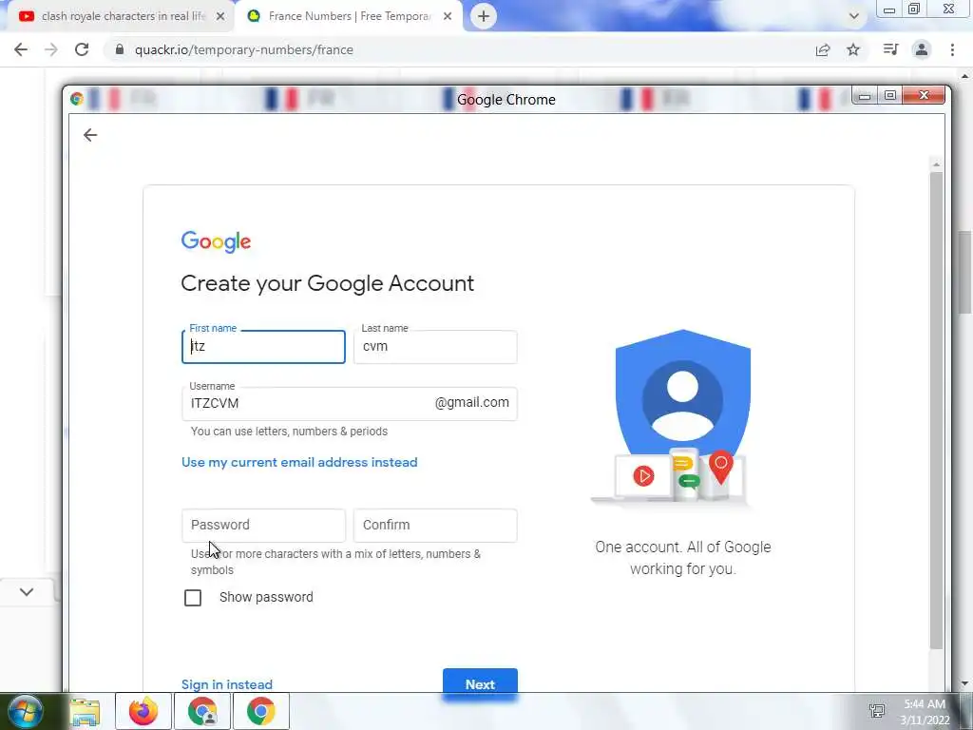Click the Chrome icon in popup title bar

[x=77, y=99]
